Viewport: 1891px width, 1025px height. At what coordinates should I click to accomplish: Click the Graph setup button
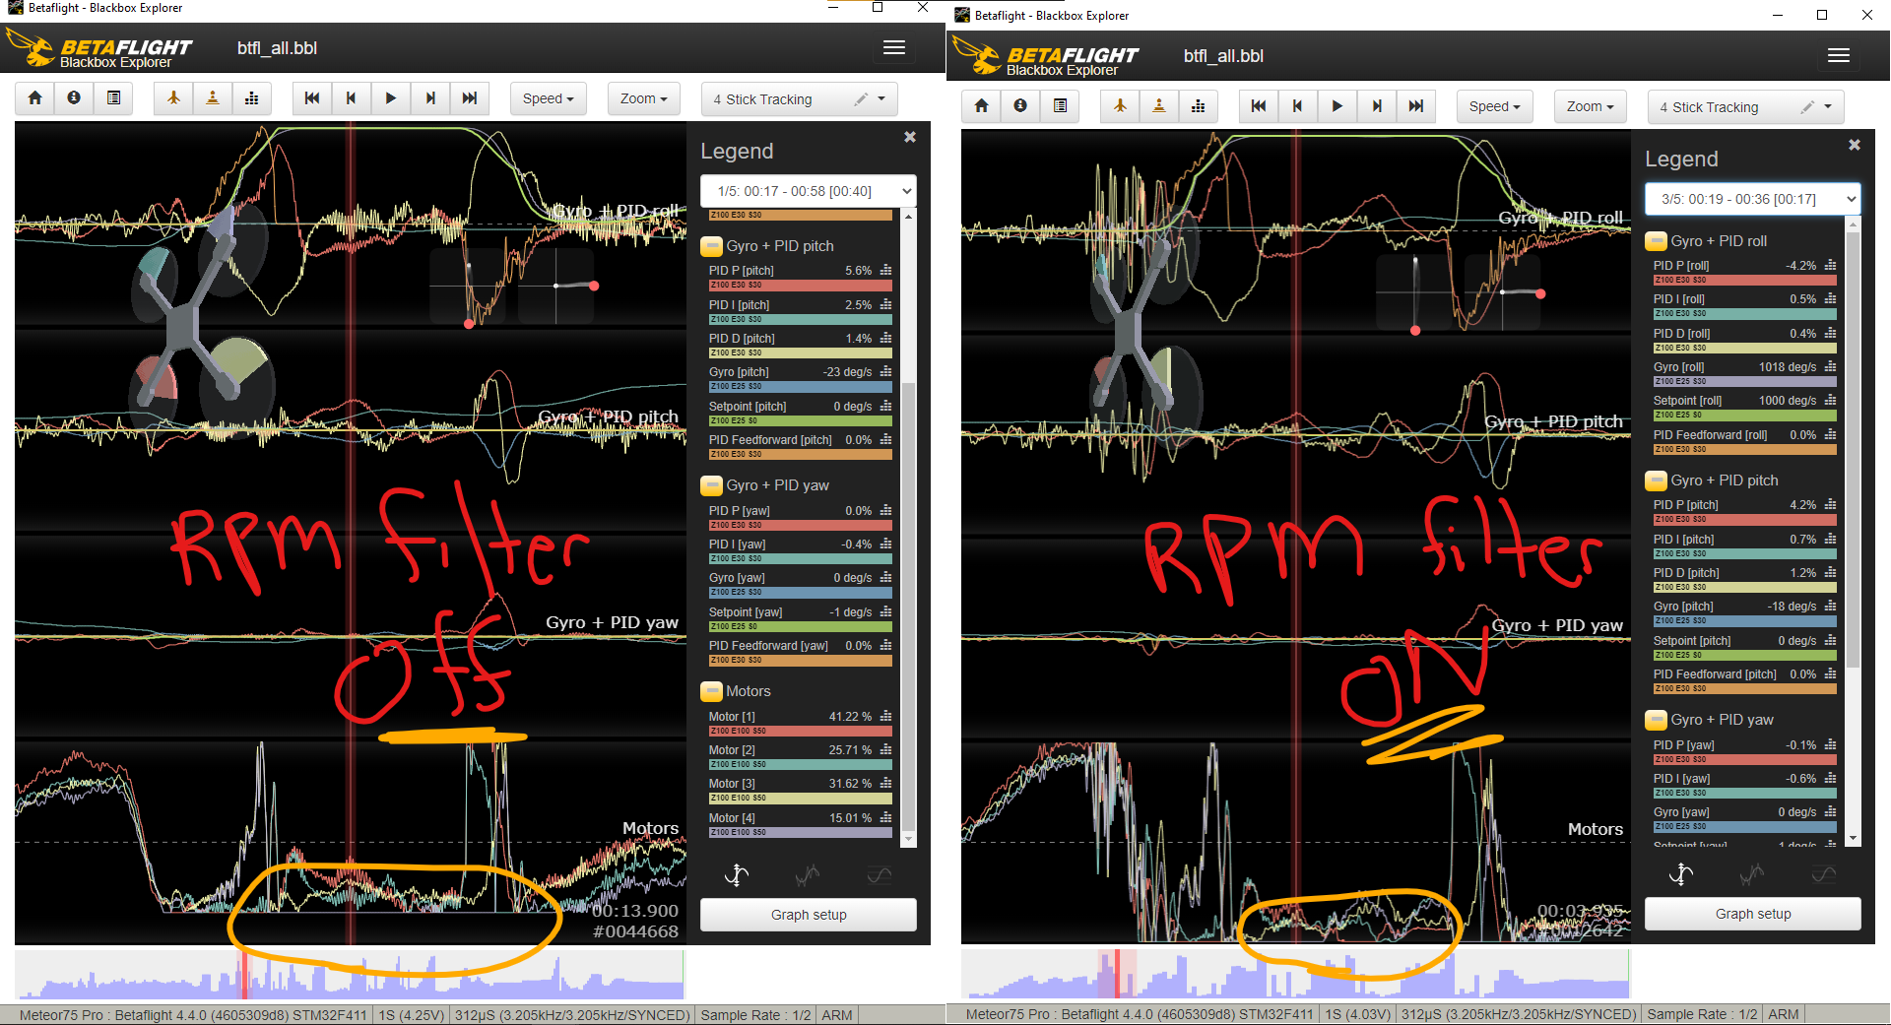[808, 914]
